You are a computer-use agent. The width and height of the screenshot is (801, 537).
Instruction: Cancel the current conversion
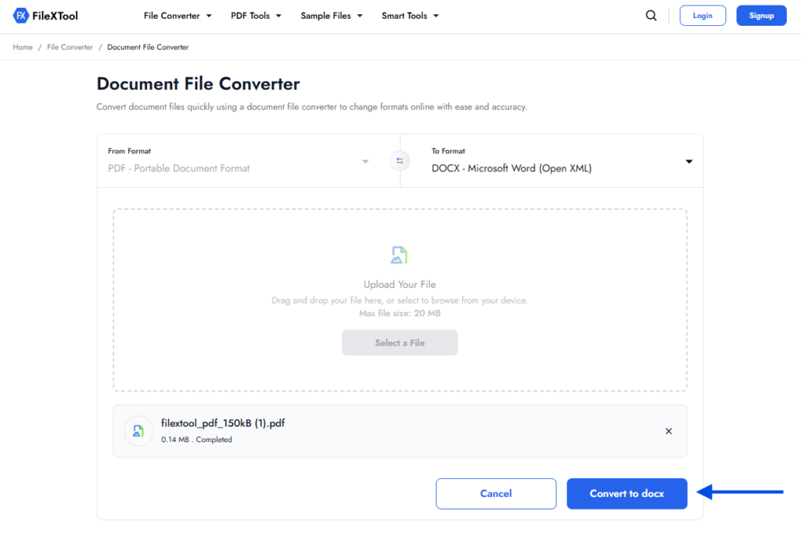click(x=496, y=493)
